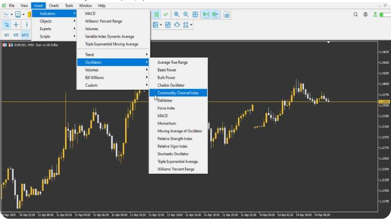Viewport: 391px width, 219px height.
Task: Open dropdown arrow beside line chart icon
Action: click(x=11, y=15)
